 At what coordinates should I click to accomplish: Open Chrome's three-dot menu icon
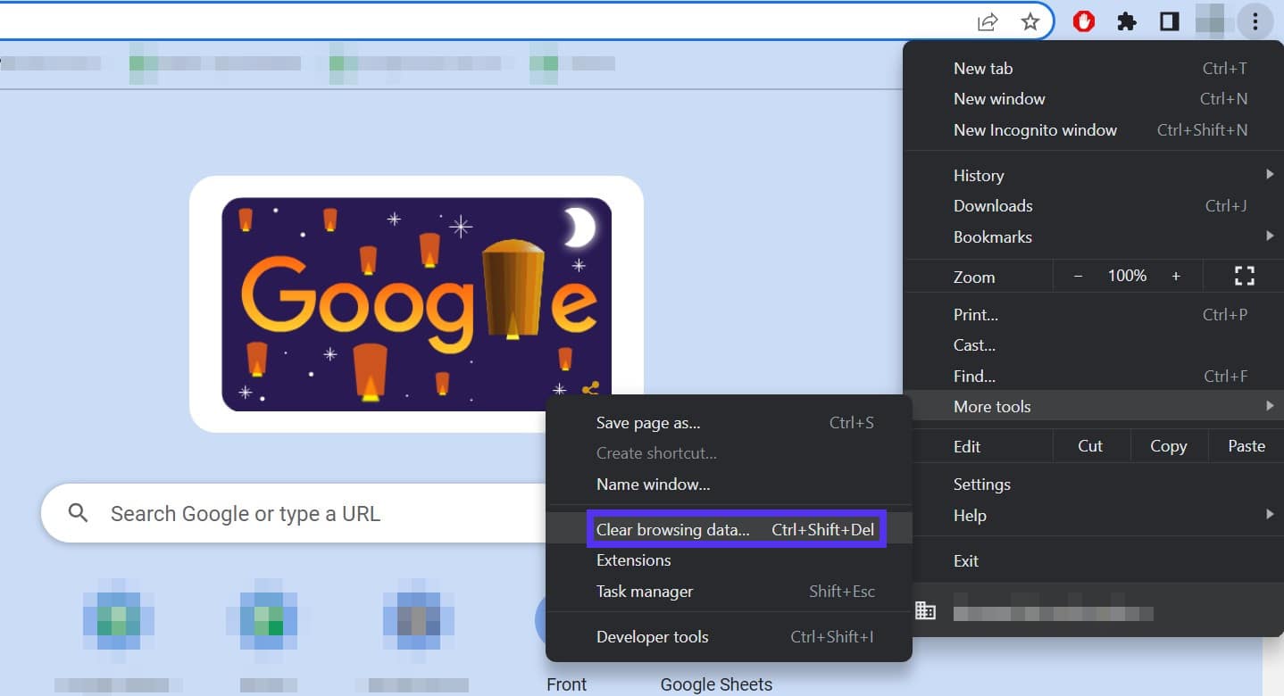(1255, 22)
